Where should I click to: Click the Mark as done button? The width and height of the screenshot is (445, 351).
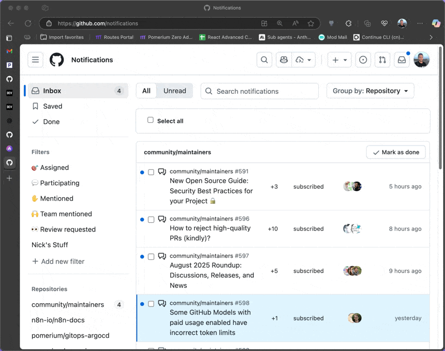(x=395, y=152)
